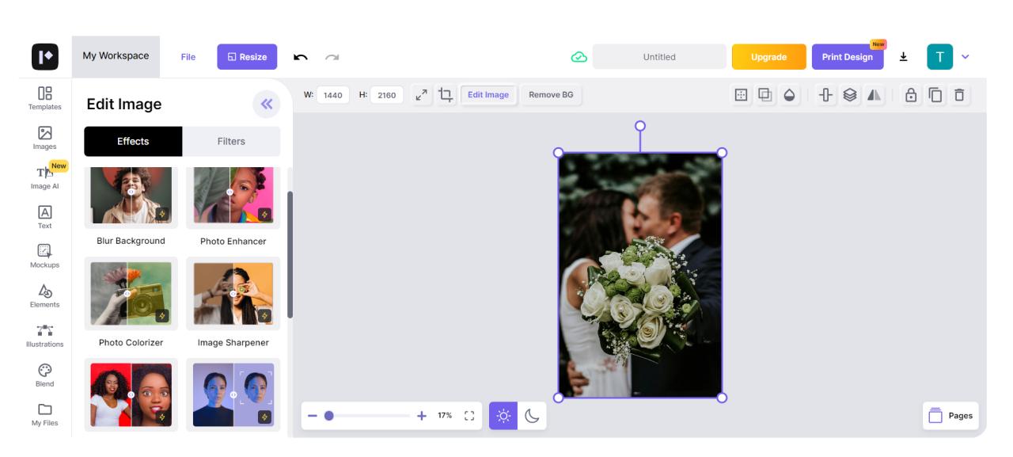Screen dimensions: 1013x457
Task: Click the expand dimensions arrows icon
Action: tap(422, 95)
